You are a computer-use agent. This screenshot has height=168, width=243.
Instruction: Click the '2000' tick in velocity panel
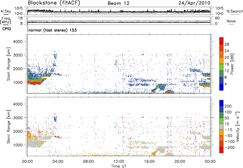tap(18, 131)
